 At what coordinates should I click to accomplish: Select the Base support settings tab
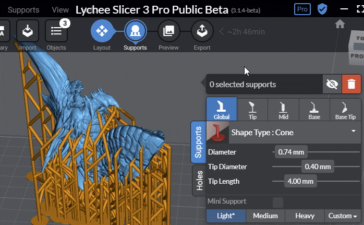coord(314,110)
